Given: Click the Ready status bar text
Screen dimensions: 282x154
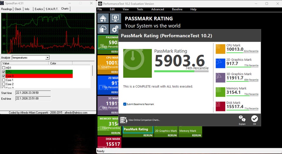Looking at the screenshot, I should click(x=100, y=151).
